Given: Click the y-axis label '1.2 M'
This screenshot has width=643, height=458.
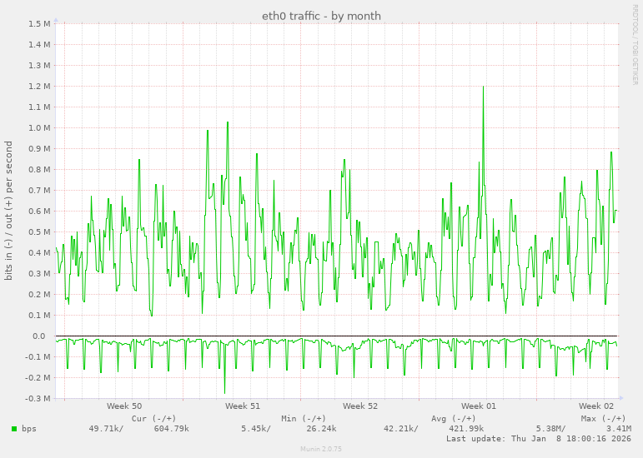Looking at the screenshot, I should (x=39, y=87).
